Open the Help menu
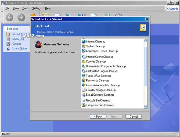 click(48, 8)
